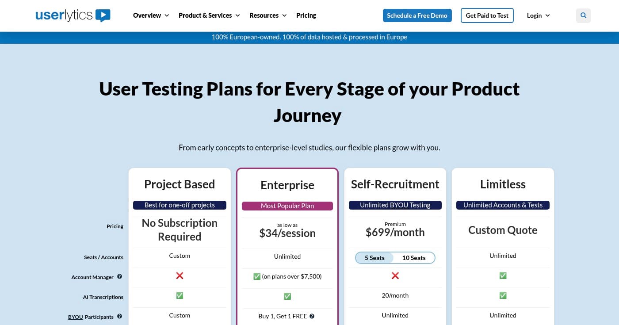Image resolution: width=619 pixels, height=325 pixels.
Task: Open the Product & Services menu
Action: click(x=205, y=15)
